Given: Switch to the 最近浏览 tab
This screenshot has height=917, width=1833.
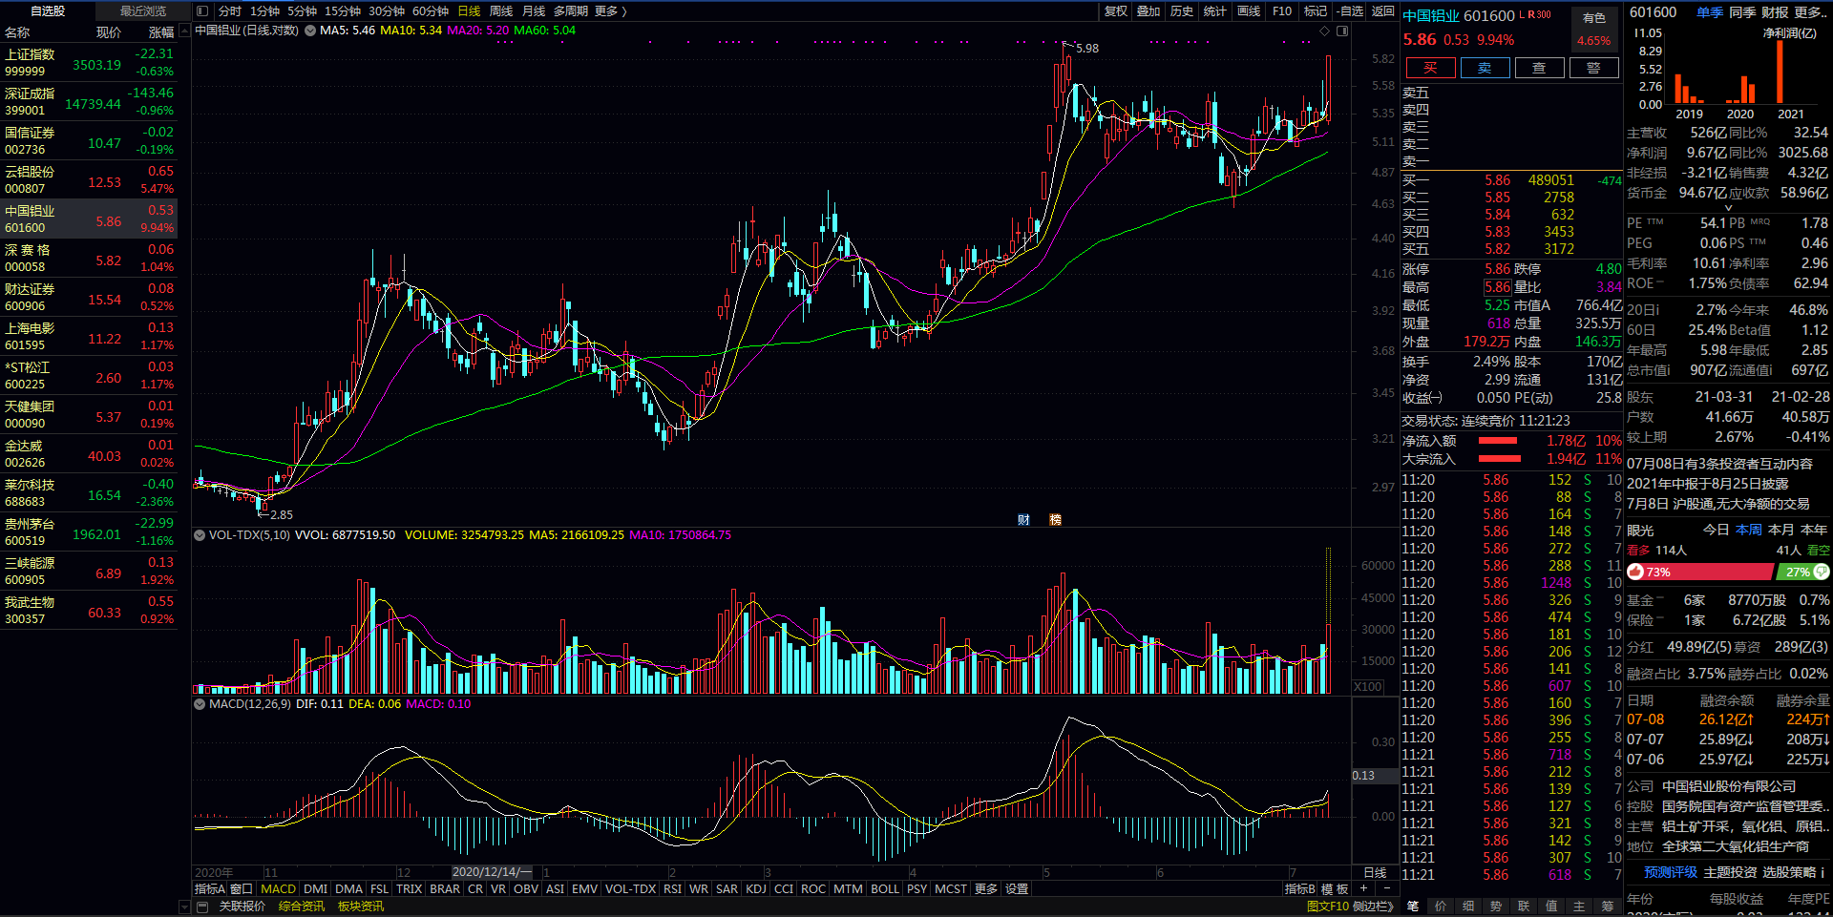Looking at the screenshot, I should click(x=143, y=11).
